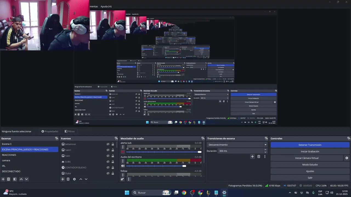351x197 pixels.
Task: Open advanced audio properties gears icon
Action: click(x=122, y=179)
